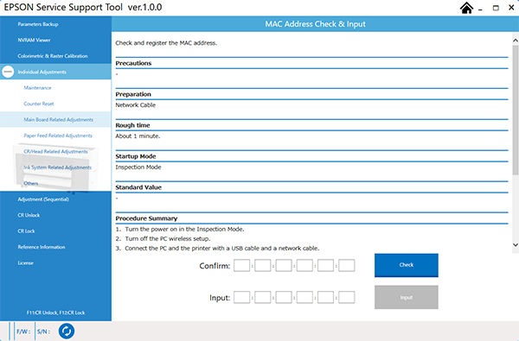Select CR/Head Related Adjustments
Viewport: 519px width, 341px height.
click(55, 151)
